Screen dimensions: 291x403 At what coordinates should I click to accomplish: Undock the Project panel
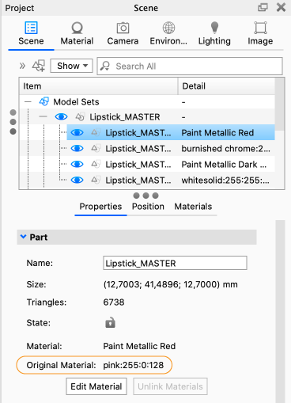click(x=263, y=7)
